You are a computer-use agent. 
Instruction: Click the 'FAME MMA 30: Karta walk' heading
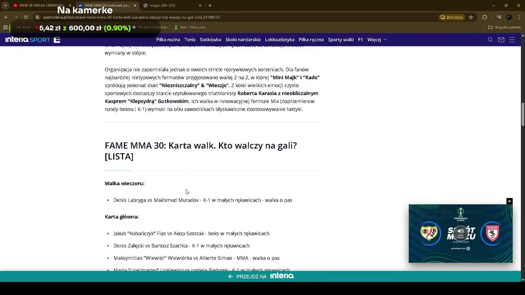pos(201,151)
